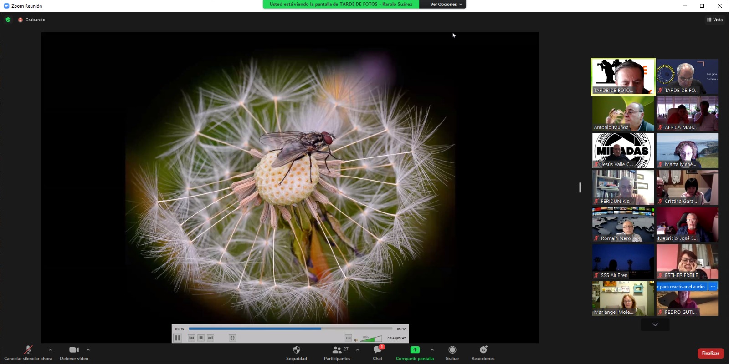Click the green encryption shield icon
The height and width of the screenshot is (364, 729).
[8, 20]
